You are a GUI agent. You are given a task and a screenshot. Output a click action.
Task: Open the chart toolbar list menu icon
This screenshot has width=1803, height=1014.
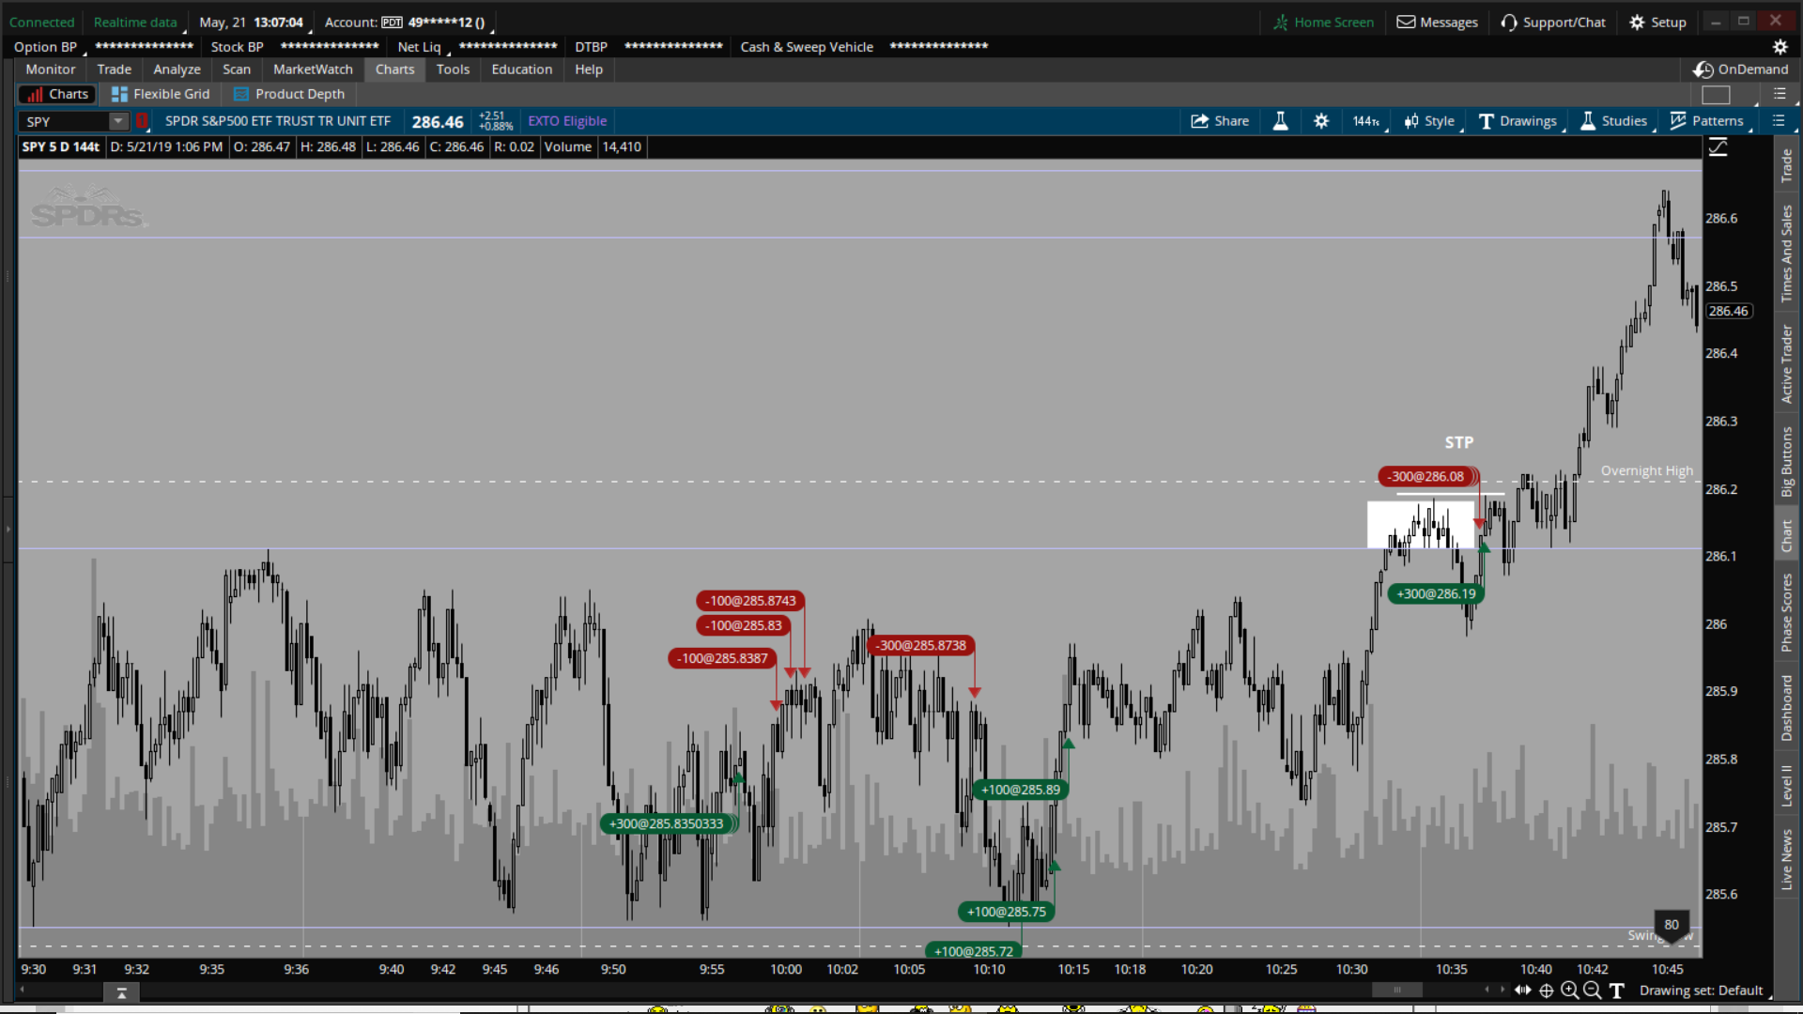1778,121
